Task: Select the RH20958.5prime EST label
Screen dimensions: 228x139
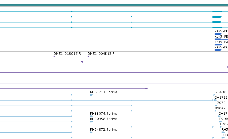Action: click(x=104, y=119)
